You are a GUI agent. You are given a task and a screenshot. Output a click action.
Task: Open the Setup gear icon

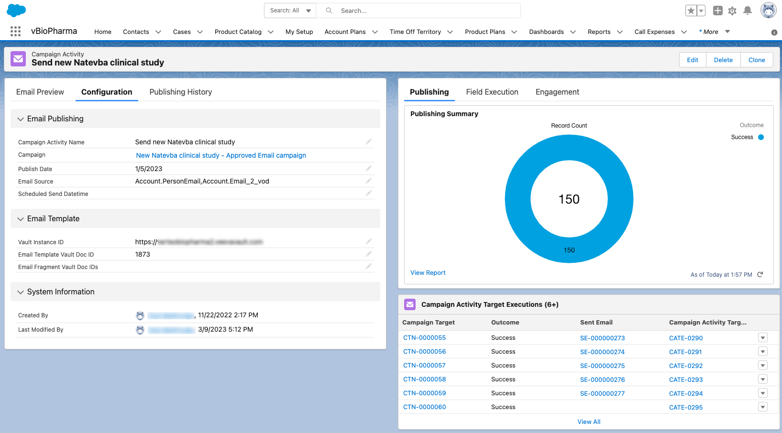(732, 11)
